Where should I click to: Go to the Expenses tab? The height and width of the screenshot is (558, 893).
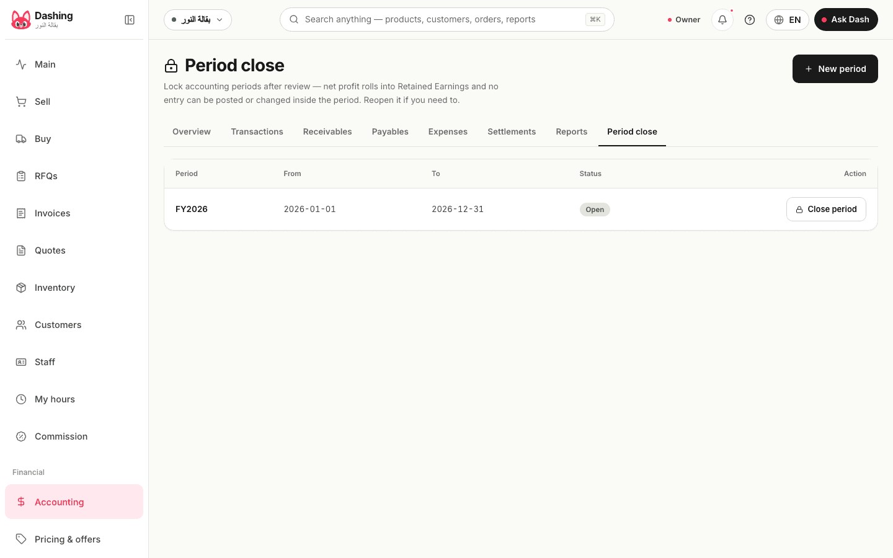coord(448,131)
